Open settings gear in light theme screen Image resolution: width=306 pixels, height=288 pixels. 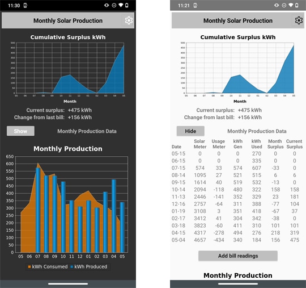tap(299, 20)
